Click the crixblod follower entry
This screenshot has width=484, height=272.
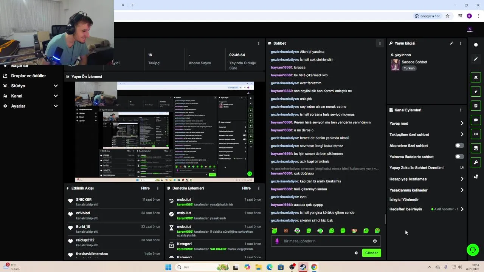pyautogui.click(x=114, y=215)
